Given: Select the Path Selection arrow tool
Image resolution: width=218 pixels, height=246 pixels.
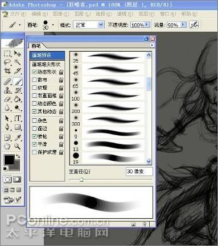Looking at the screenshot, I should click(x=7, y=118).
